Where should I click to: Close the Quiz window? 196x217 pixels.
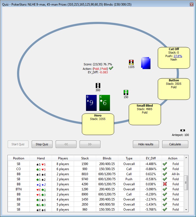coord(191,5)
